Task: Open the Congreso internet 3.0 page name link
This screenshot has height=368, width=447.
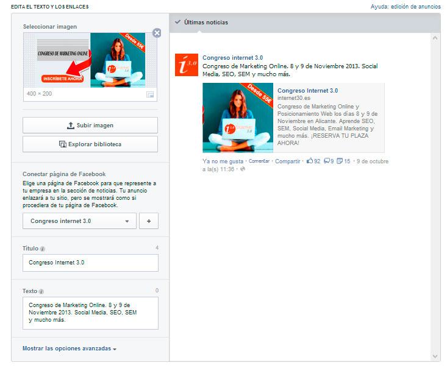Action: tap(232, 57)
